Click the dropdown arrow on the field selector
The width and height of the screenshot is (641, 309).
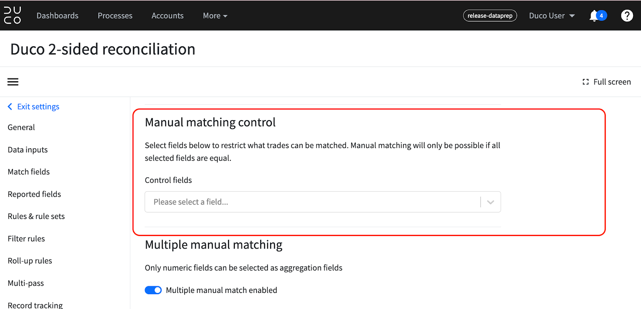click(x=490, y=202)
